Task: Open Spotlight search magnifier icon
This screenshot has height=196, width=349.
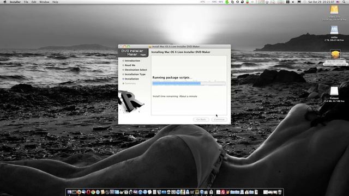Action: point(344,2)
